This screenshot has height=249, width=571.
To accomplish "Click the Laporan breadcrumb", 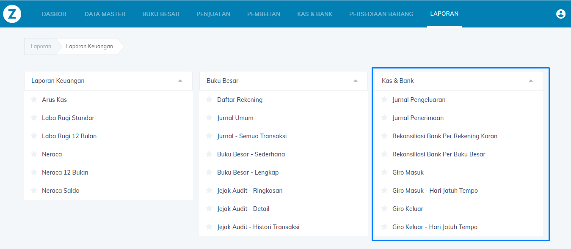I will pos(41,47).
